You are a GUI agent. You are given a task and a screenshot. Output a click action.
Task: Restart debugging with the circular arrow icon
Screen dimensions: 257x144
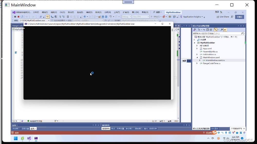(22, 17)
